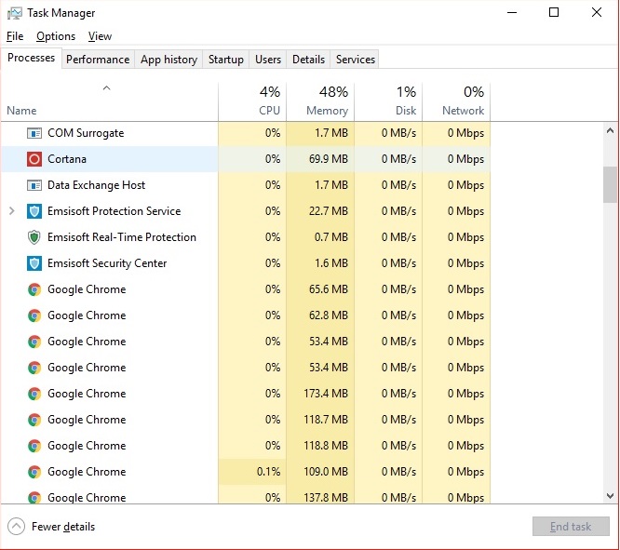Switch to the App history tab

[x=168, y=60]
